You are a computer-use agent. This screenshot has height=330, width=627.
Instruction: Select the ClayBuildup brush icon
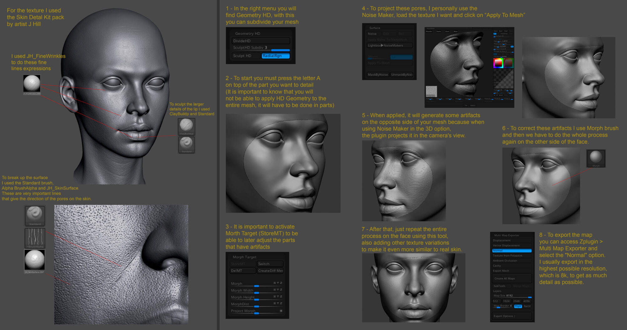pyautogui.click(x=186, y=127)
